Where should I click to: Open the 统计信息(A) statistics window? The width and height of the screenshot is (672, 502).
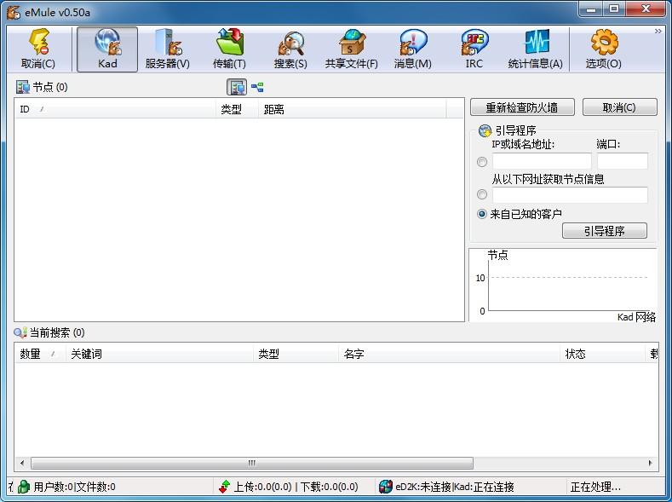click(x=535, y=49)
